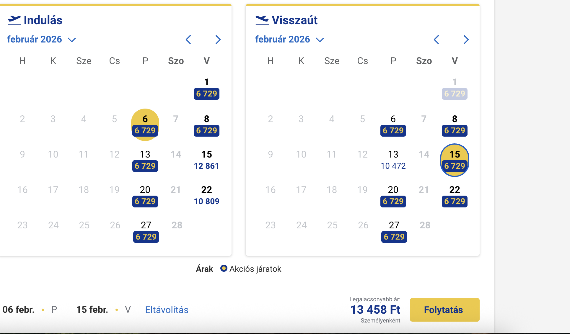Go to previous month in Visszaút calendar
The width and height of the screenshot is (570, 334).
(437, 40)
